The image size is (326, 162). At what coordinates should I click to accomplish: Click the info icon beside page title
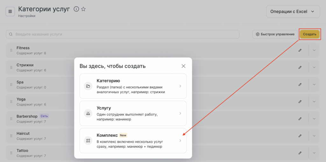[x=76, y=9]
